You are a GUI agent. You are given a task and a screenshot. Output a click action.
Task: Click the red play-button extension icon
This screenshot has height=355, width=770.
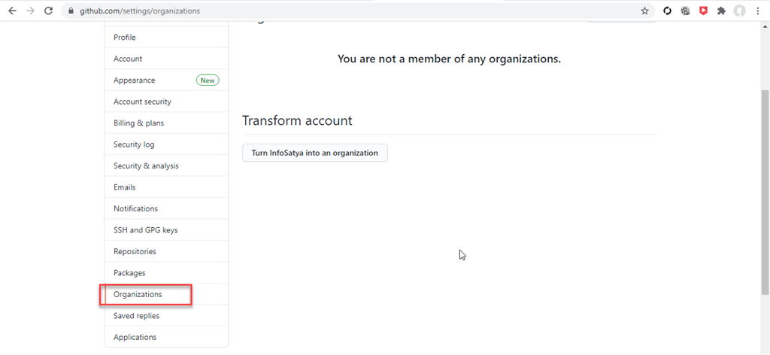(x=703, y=11)
